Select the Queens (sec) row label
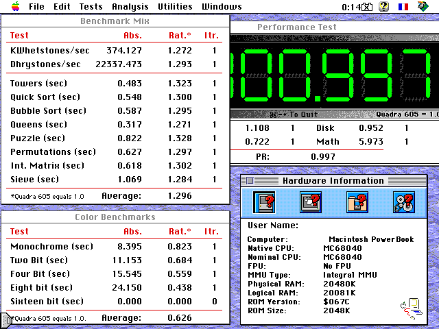This screenshot has height=329, width=439. pos(38,125)
